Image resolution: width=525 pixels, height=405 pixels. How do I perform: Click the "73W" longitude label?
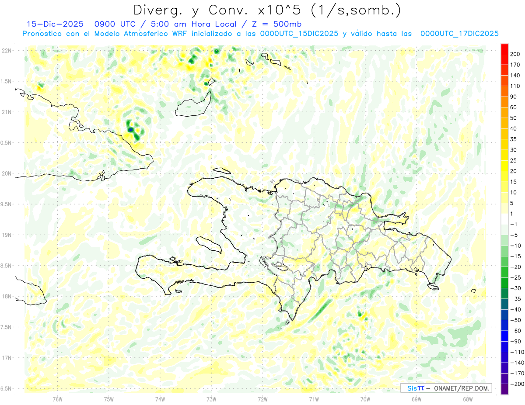tap(211, 399)
